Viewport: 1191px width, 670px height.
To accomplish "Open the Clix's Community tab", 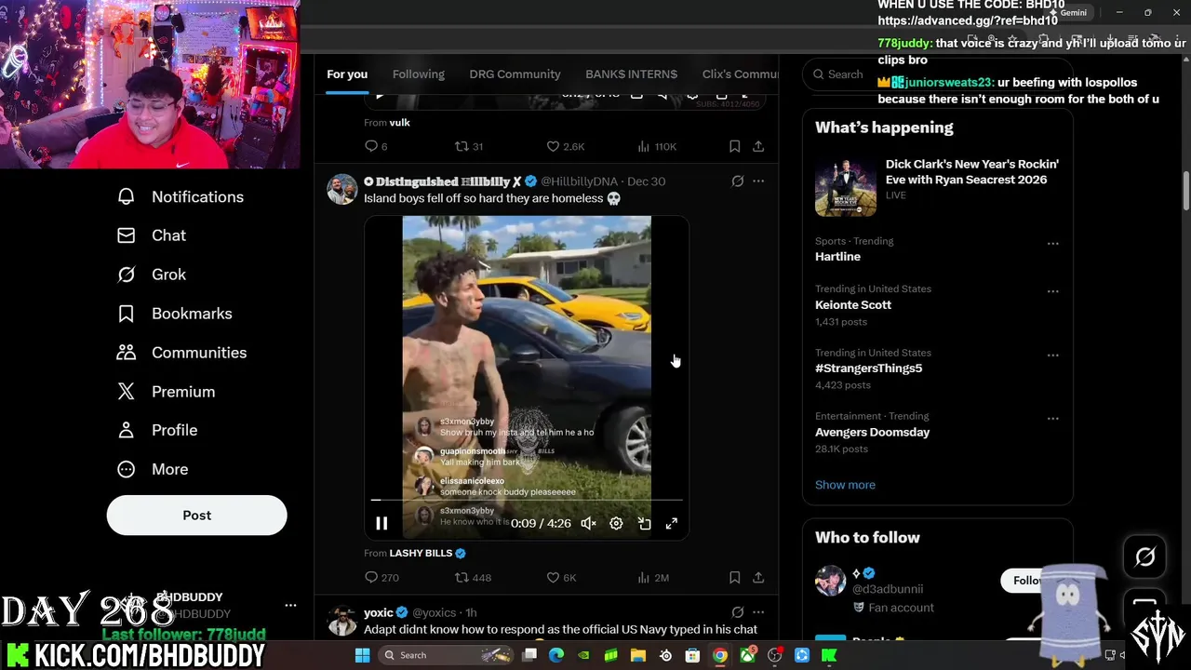I will pyautogui.click(x=740, y=74).
